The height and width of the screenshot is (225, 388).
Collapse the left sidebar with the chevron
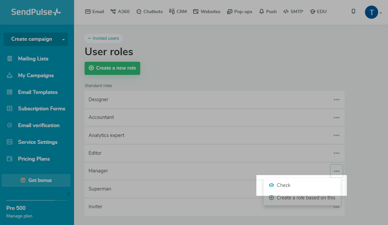click(x=68, y=194)
